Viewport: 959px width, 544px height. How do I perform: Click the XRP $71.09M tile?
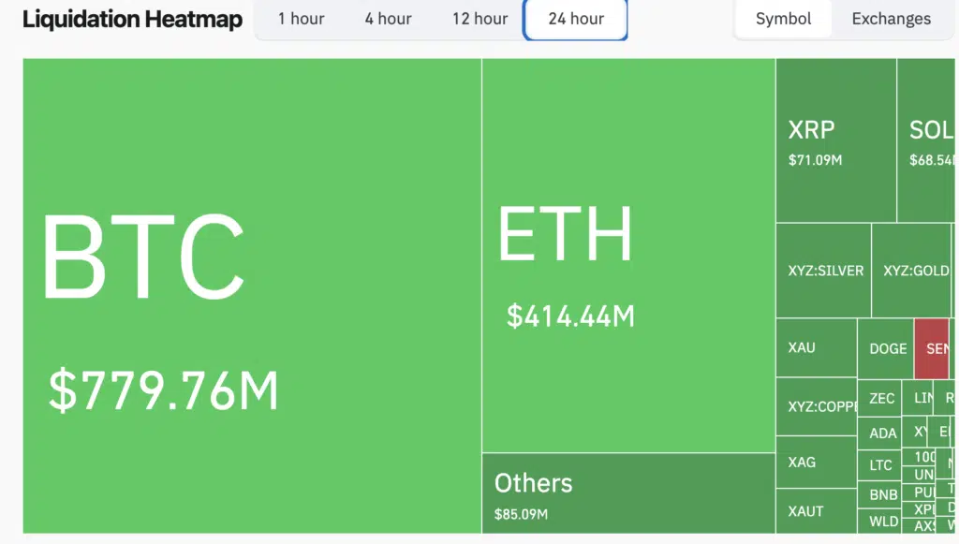click(x=835, y=140)
